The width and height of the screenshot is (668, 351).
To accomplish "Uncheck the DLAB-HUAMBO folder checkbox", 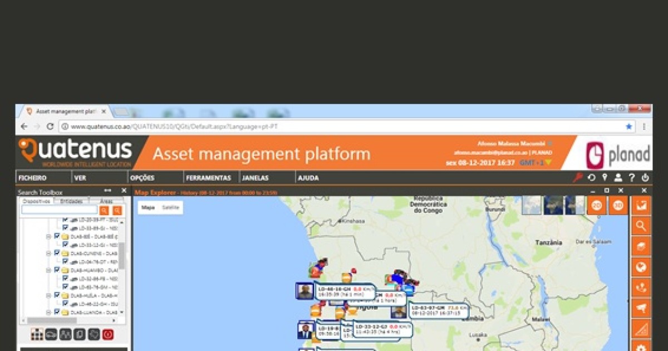I will click(x=57, y=270).
